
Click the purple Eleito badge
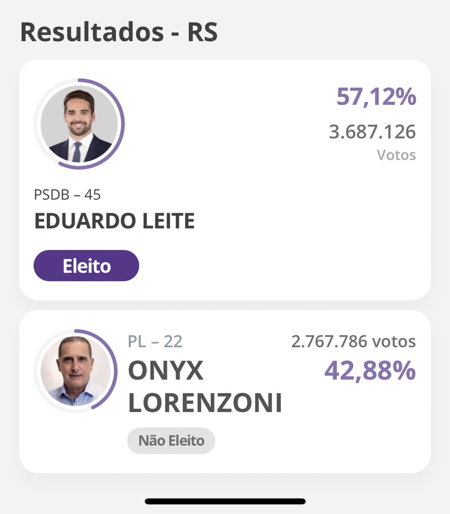(86, 266)
